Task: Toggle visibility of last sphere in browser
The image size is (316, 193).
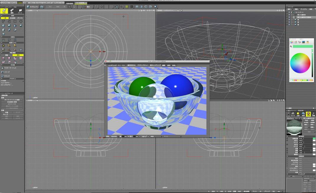Action: coord(289,24)
